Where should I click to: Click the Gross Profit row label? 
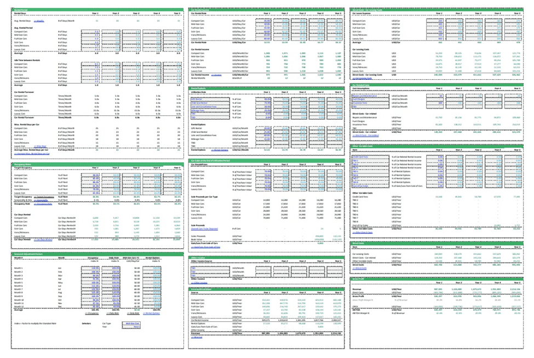358,296
